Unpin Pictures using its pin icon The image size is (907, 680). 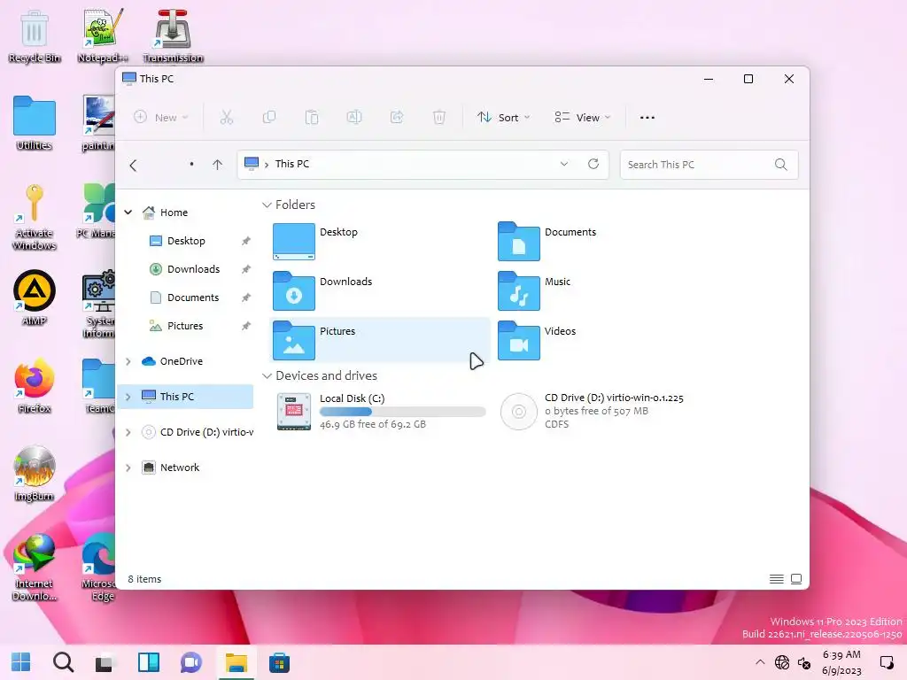pyautogui.click(x=246, y=326)
